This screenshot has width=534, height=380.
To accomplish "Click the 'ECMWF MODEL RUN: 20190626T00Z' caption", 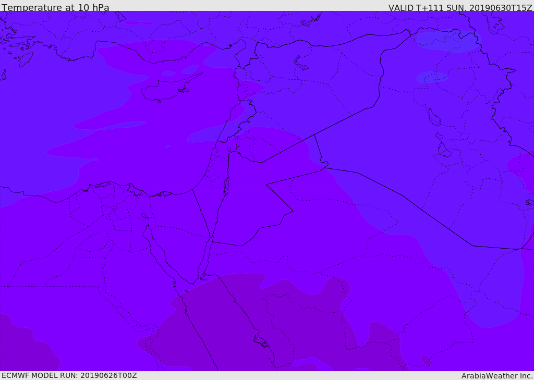I will [x=69, y=375].
